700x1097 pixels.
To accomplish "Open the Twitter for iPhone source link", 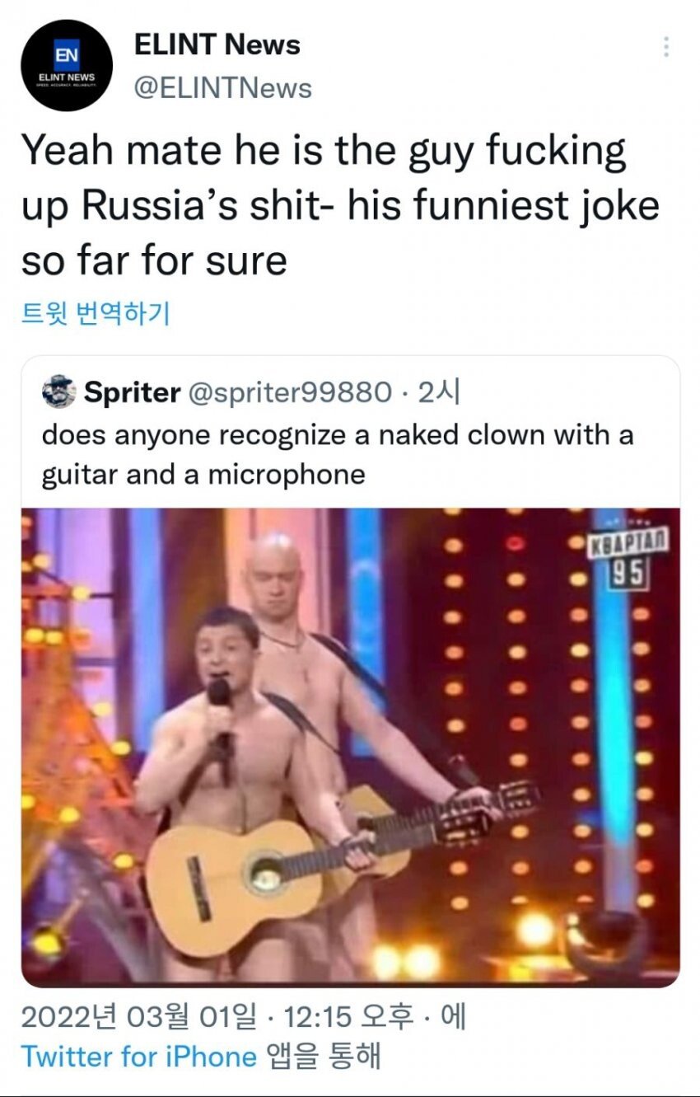I will coord(139,1057).
